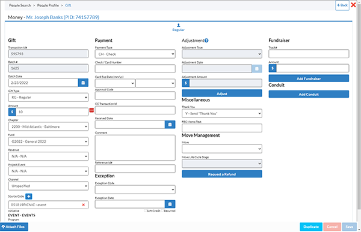This screenshot has width=361, height=232.
Task: Expand the Thank You dropdown
Action: [222, 113]
